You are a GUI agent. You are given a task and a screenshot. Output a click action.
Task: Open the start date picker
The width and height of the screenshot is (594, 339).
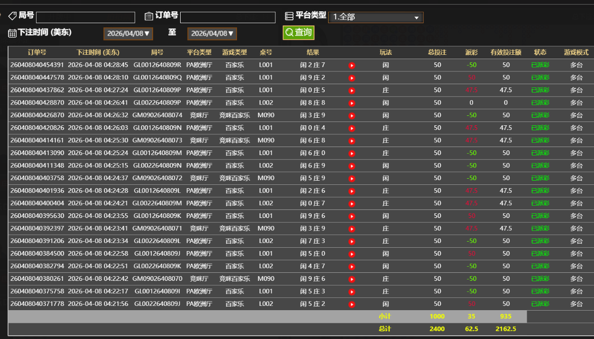tap(128, 34)
